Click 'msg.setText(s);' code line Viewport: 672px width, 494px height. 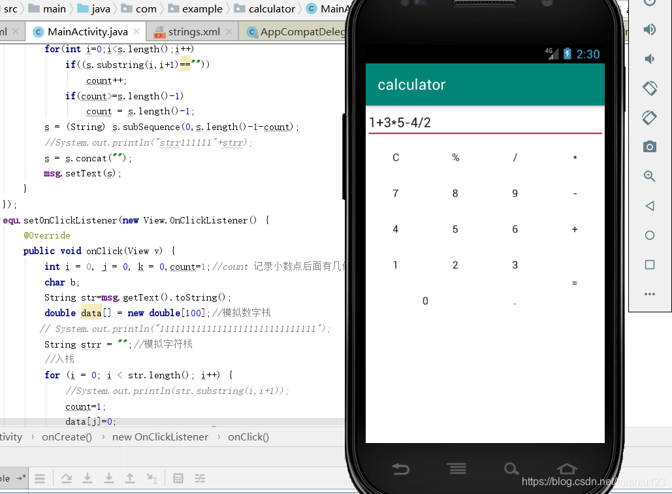click(x=82, y=174)
